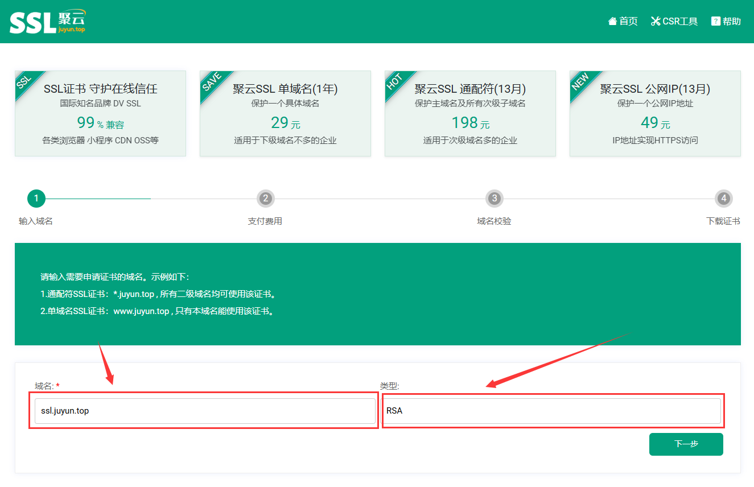The width and height of the screenshot is (754, 487).
Task: Open the CSR工具 menu item
Action: 674,21
